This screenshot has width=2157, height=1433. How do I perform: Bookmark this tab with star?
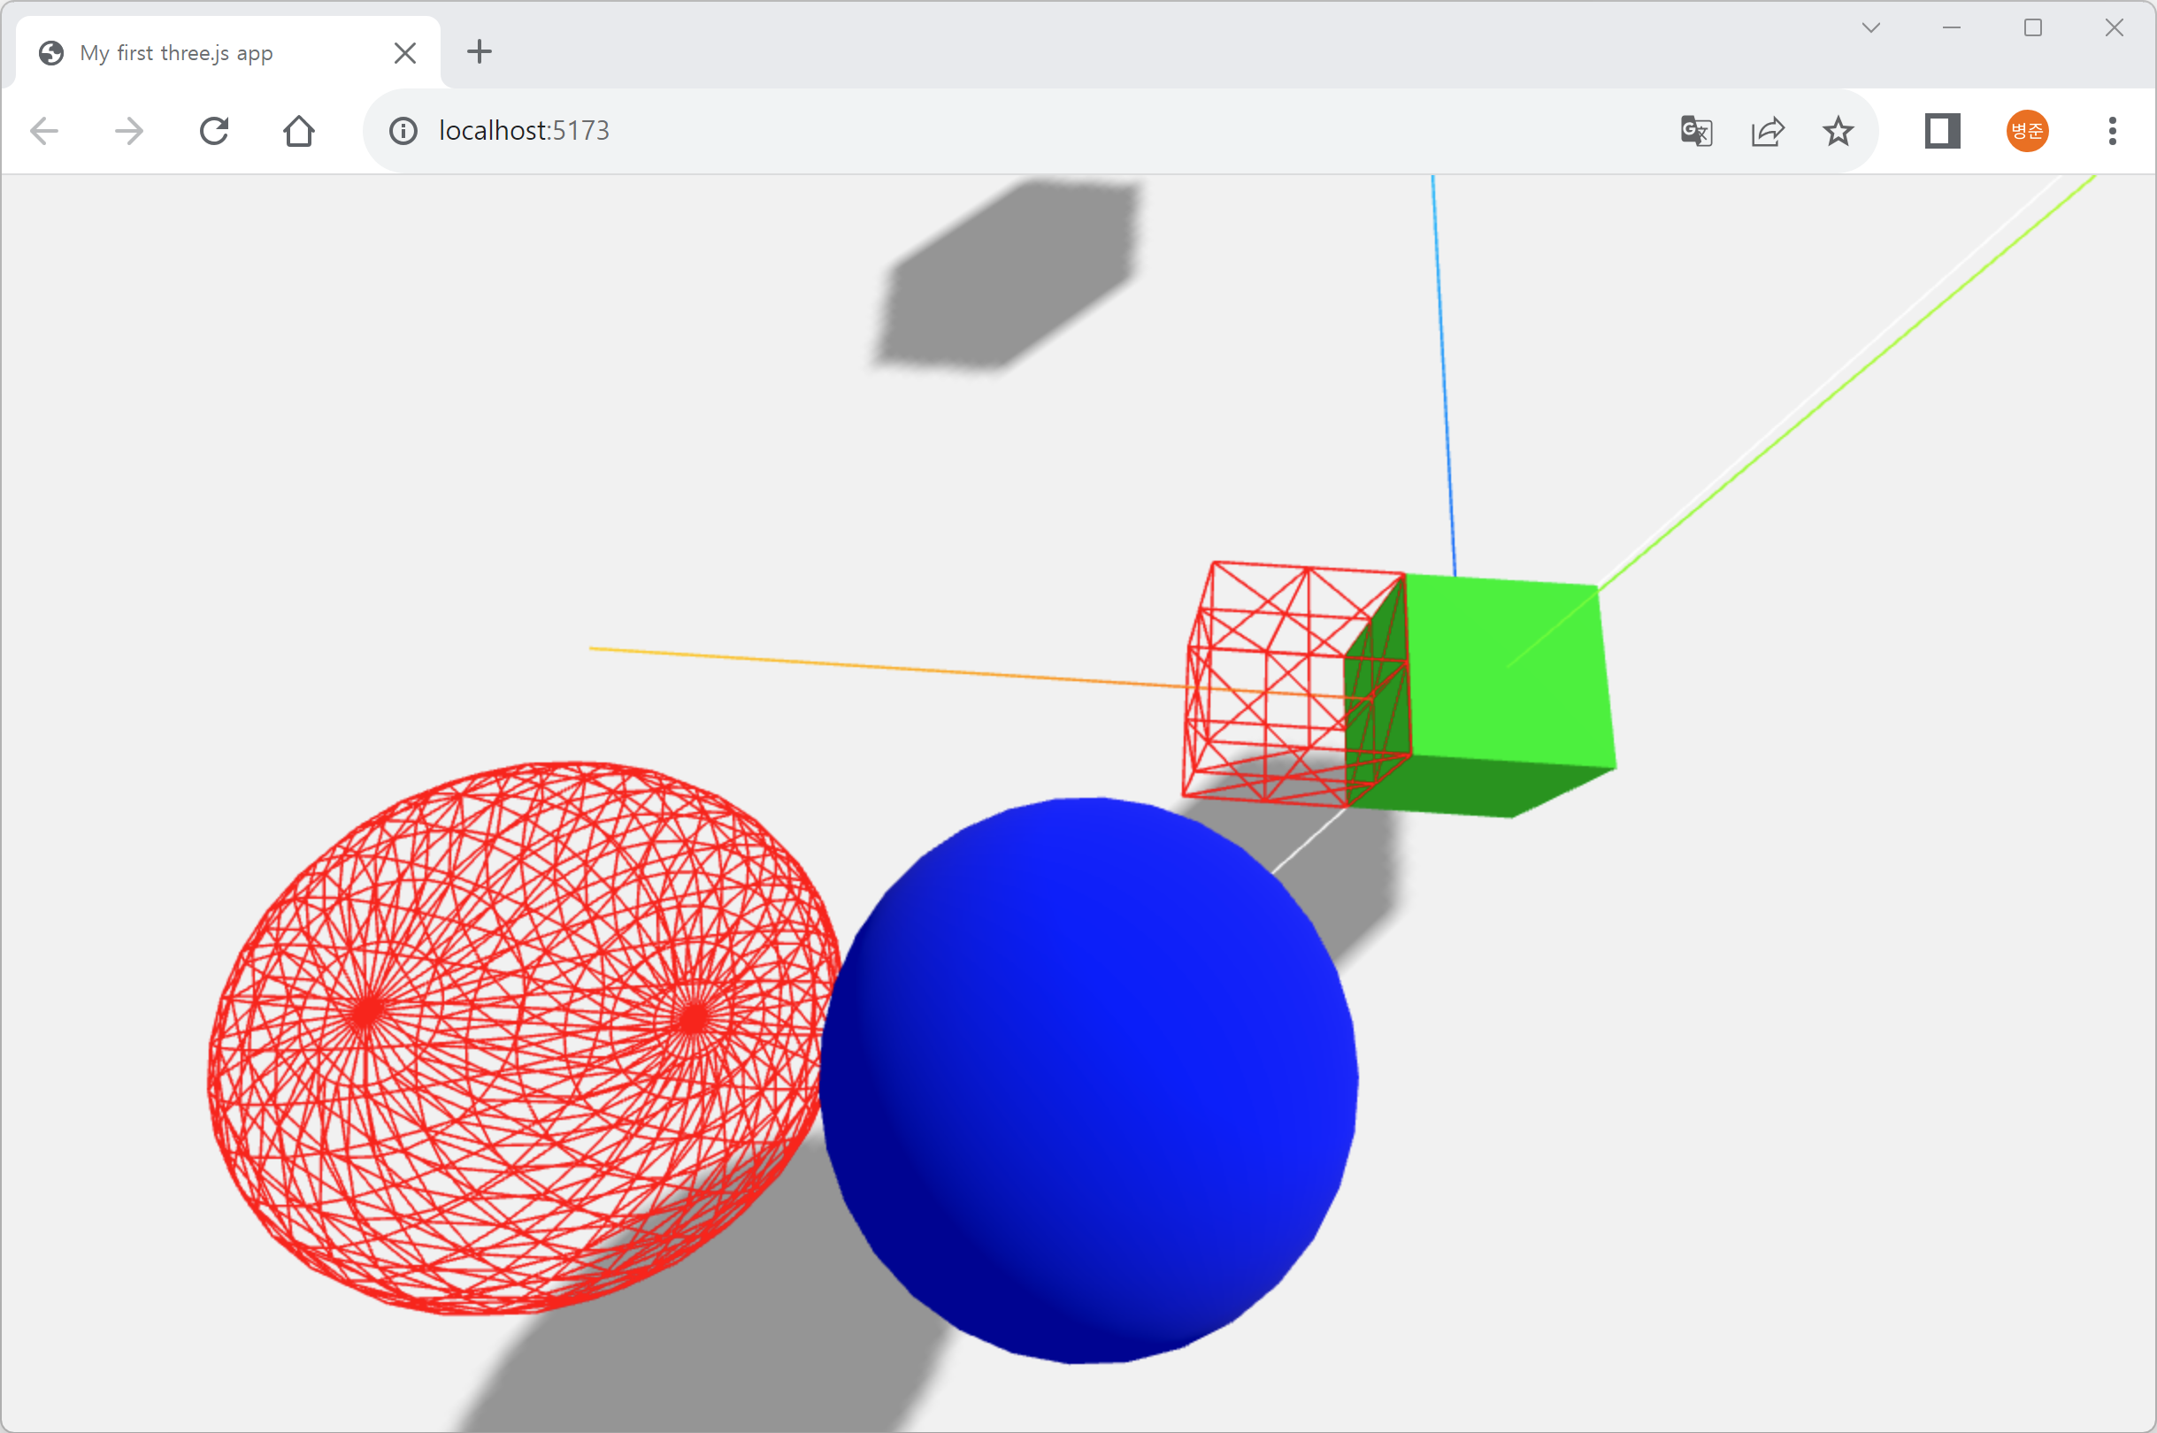pos(1838,131)
